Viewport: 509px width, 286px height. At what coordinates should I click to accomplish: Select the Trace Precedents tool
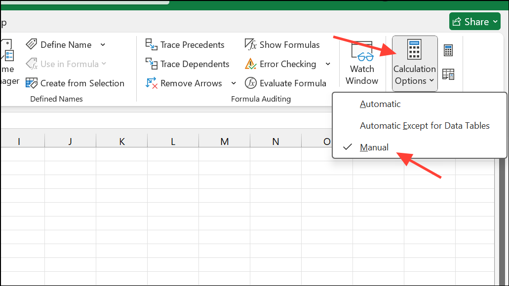click(186, 44)
